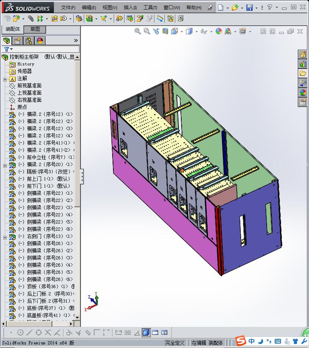Toggle the sketch grid snap icon
The width and height of the screenshot is (309, 348).
128,332
